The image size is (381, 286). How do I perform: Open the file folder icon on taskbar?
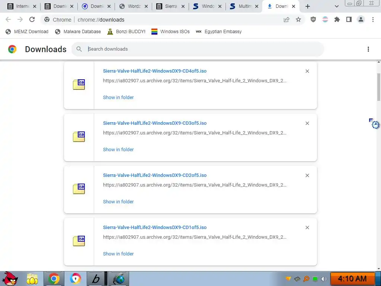pyautogui.click(x=32, y=279)
